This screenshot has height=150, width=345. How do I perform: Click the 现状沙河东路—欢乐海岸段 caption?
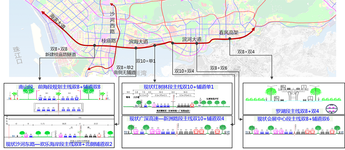pyautogui.click(x=59, y=144)
